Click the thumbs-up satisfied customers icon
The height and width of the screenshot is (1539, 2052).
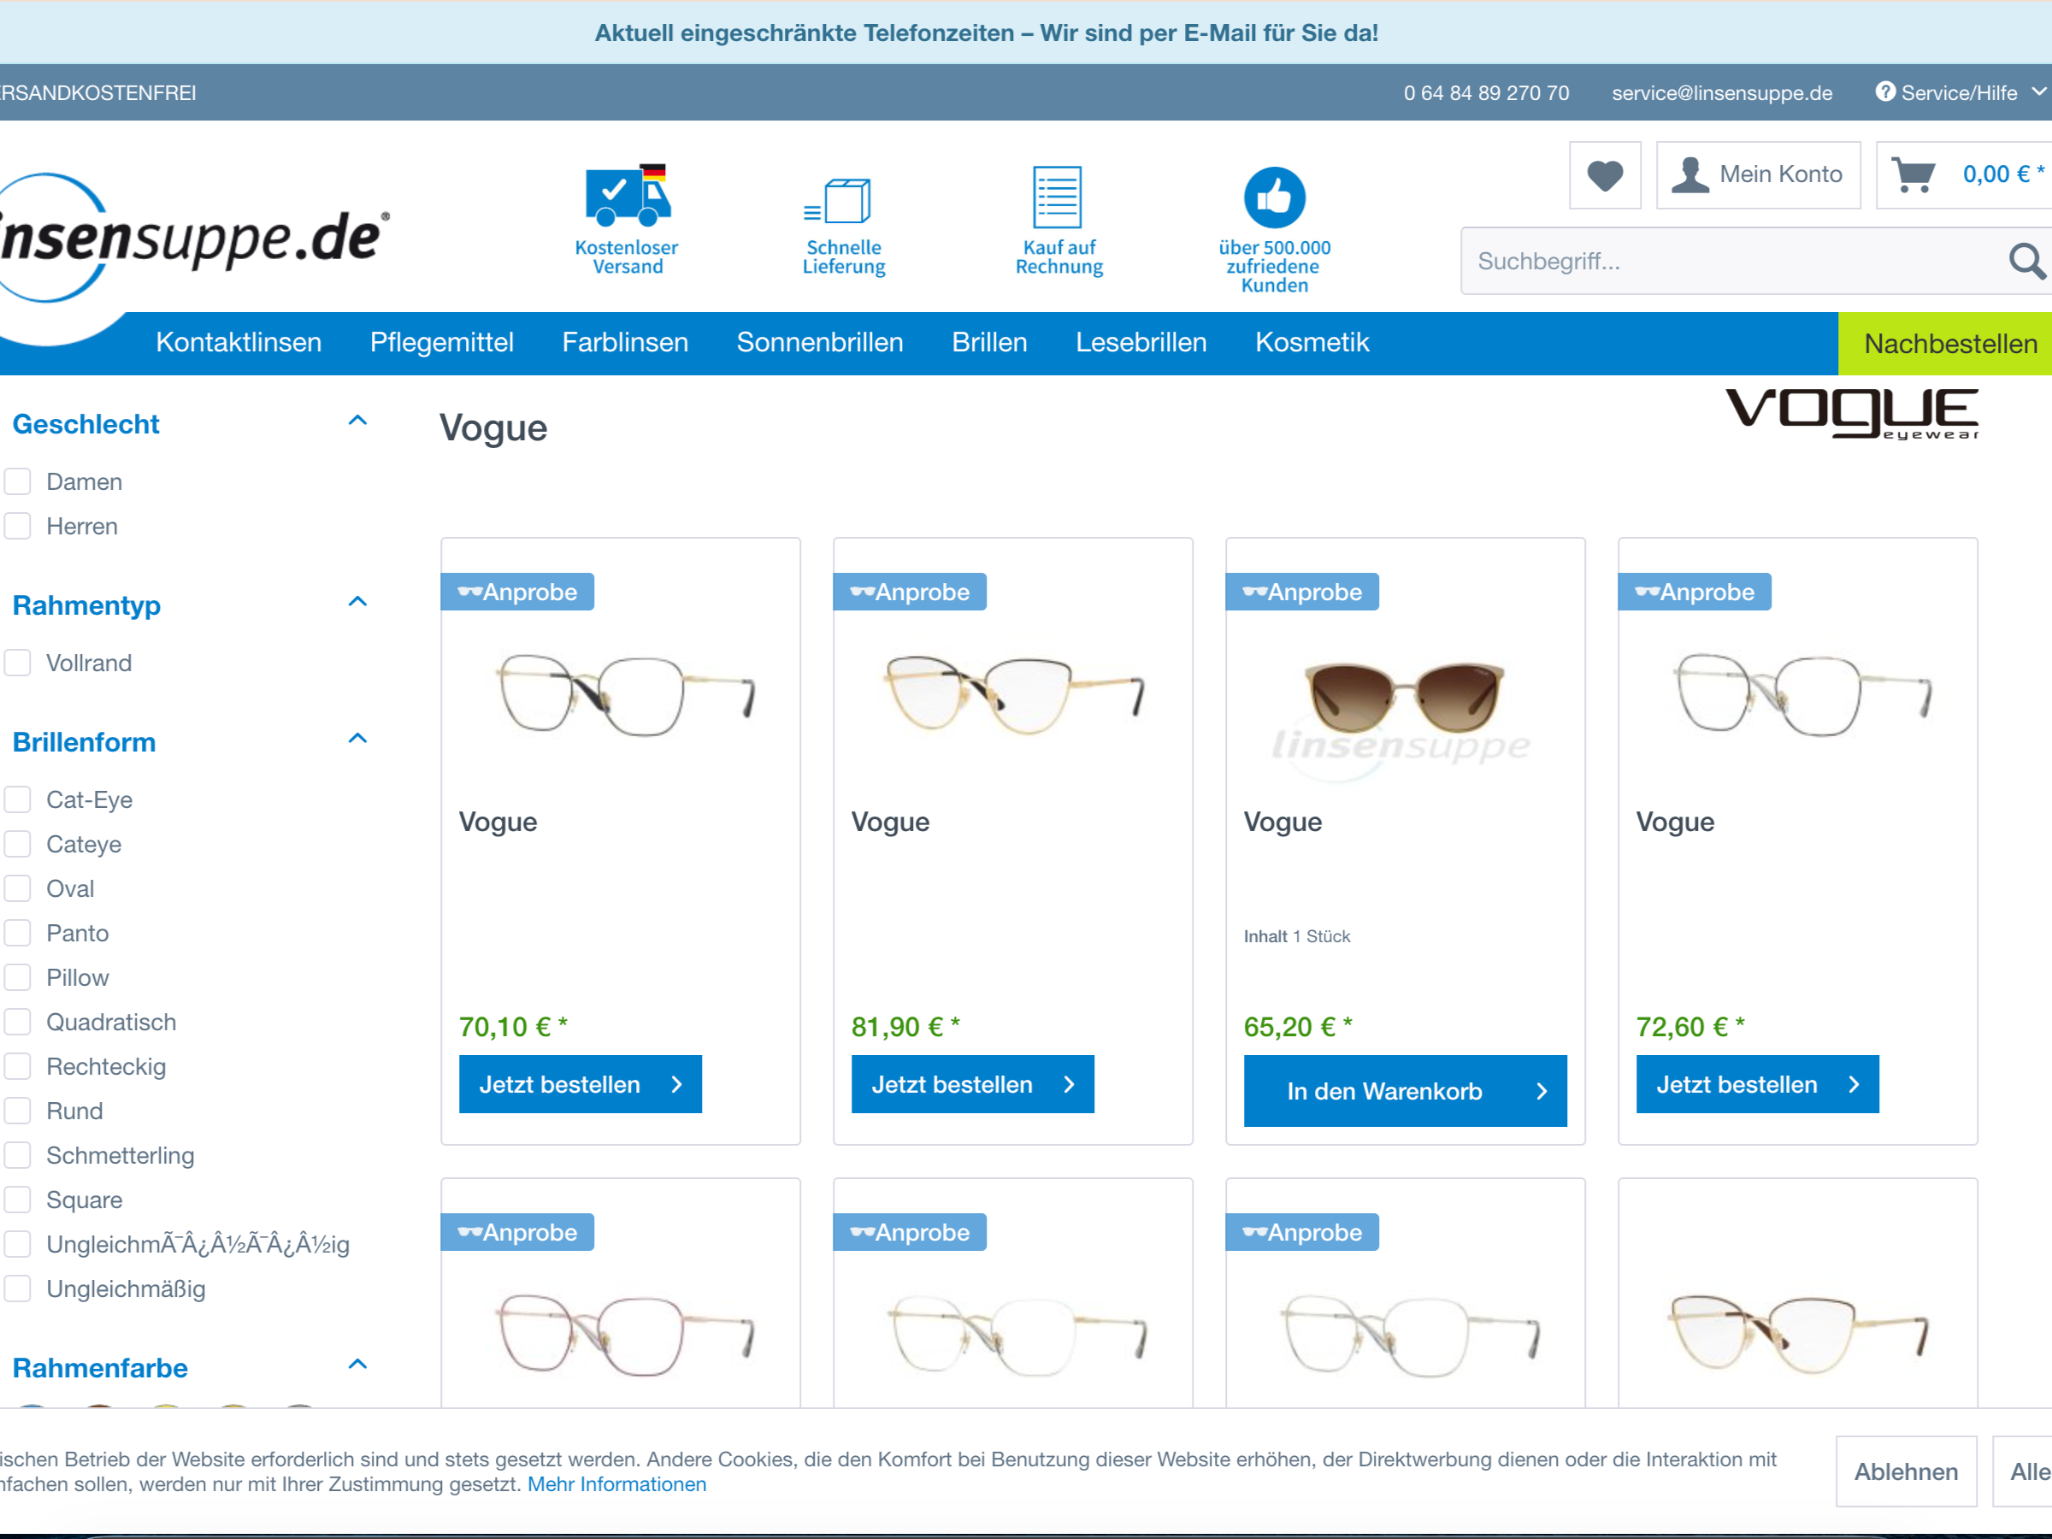click(x=1275, y=198)
